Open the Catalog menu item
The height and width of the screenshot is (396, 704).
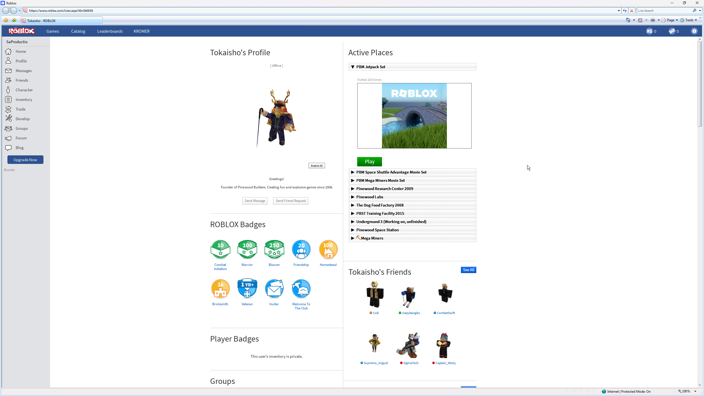pos(78,31)
